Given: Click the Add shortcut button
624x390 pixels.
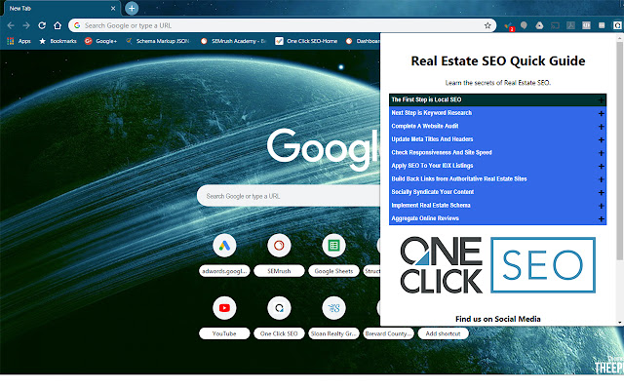Looking at the screenshot, I should click(x=443, y=333).
